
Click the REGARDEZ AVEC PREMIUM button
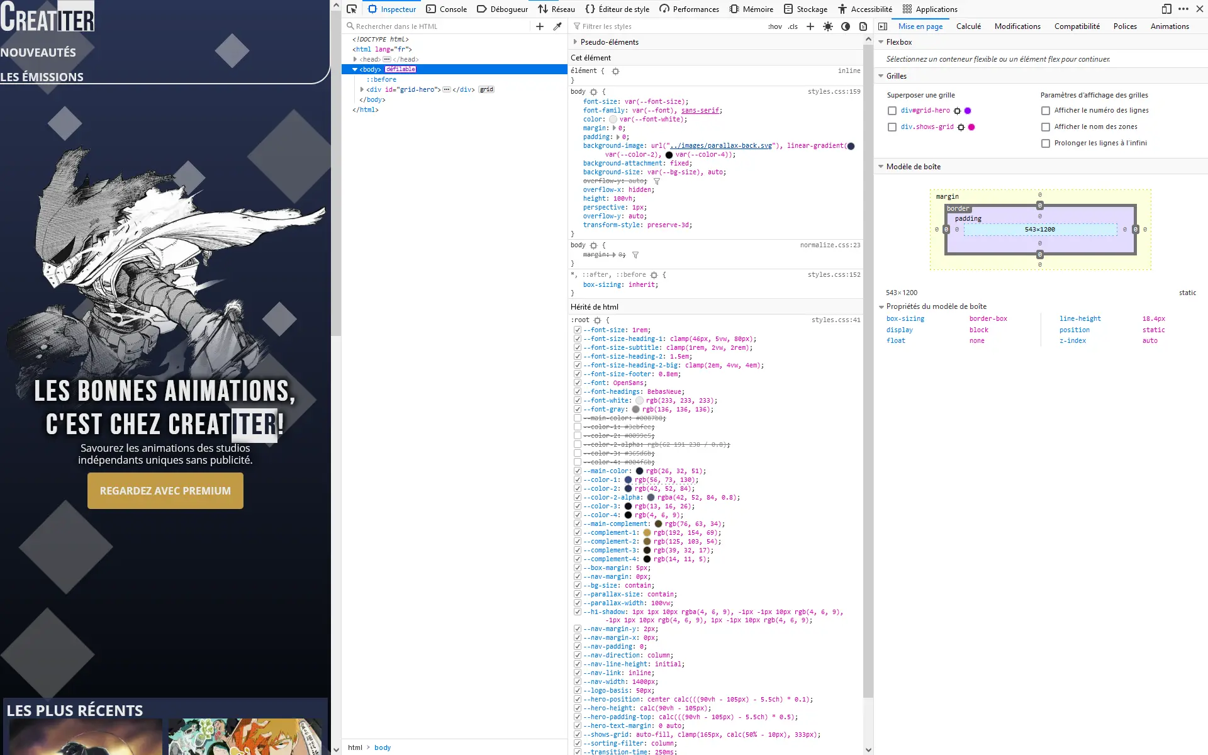point(165,491)
